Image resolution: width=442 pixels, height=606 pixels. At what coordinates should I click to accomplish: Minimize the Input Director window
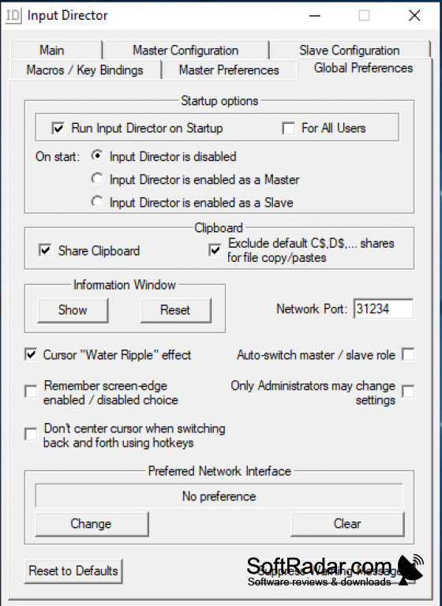click(315, 16)
